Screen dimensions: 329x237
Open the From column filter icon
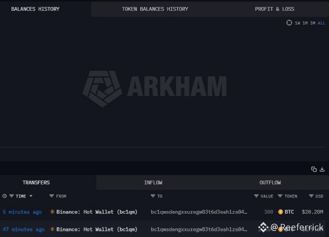point(52,196)
